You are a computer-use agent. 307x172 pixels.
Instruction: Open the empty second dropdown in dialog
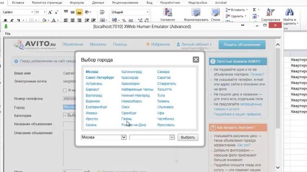tap(172, 137)
